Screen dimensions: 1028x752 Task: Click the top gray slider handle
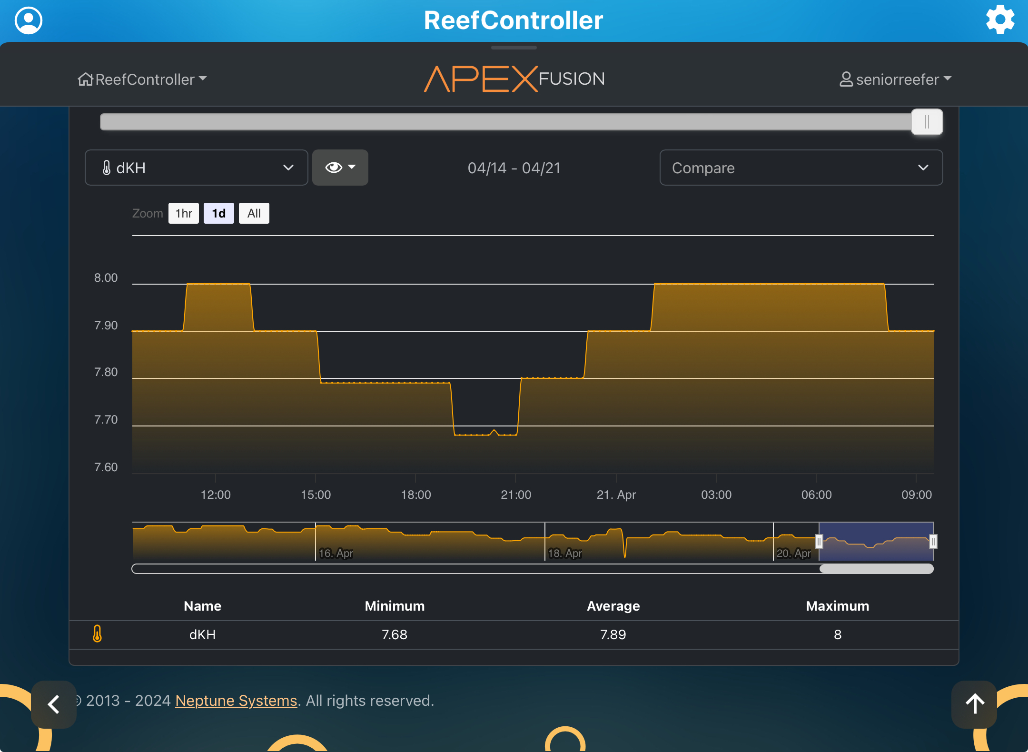pos(927,122)
